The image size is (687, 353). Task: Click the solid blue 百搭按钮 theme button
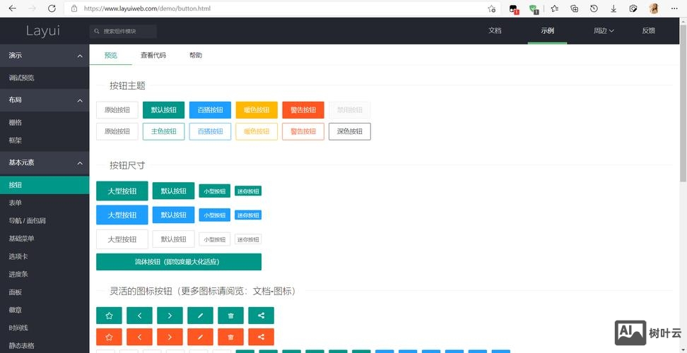210,110
